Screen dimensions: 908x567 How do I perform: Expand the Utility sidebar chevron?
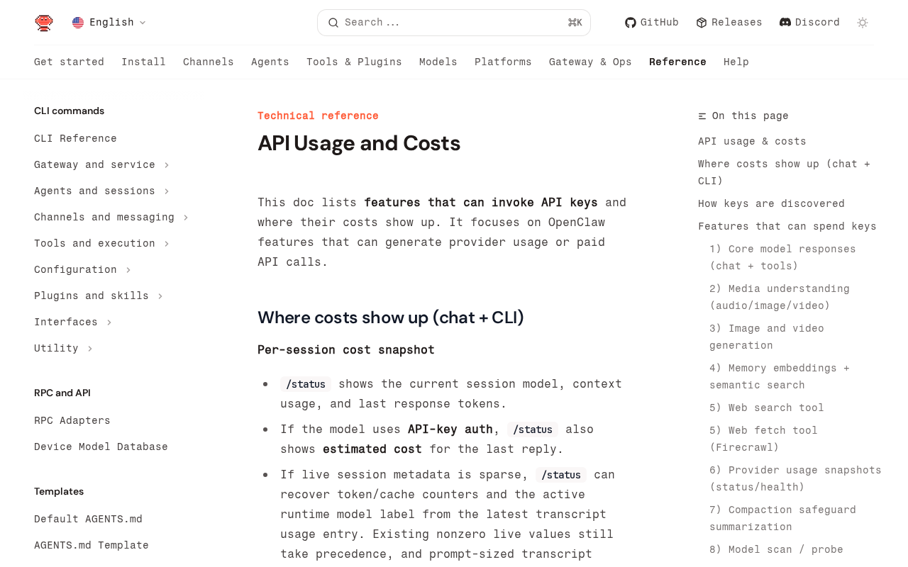[x=90, y=349]
